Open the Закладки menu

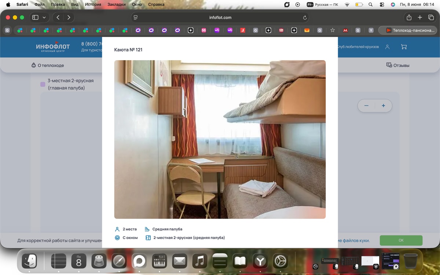[116, 4]
